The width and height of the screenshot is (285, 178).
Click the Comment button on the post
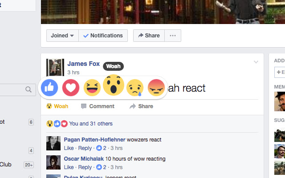click(98, 106)
